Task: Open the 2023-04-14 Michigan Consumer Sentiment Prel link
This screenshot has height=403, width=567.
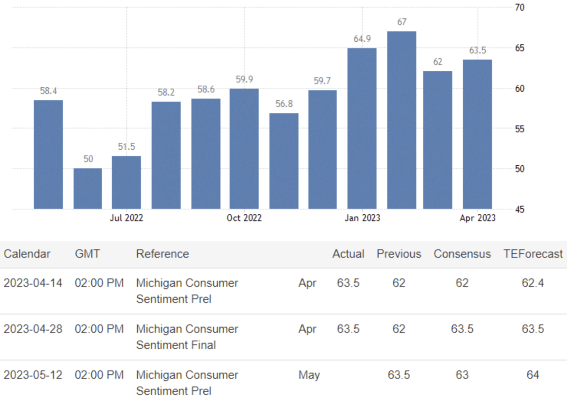Action: 187,291
